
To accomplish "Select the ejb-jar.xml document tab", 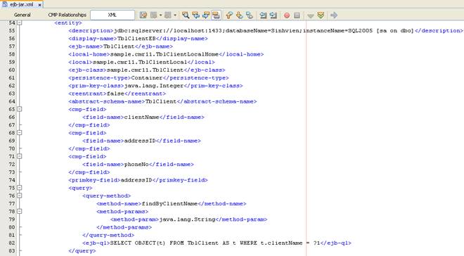I will coord(22,4).
